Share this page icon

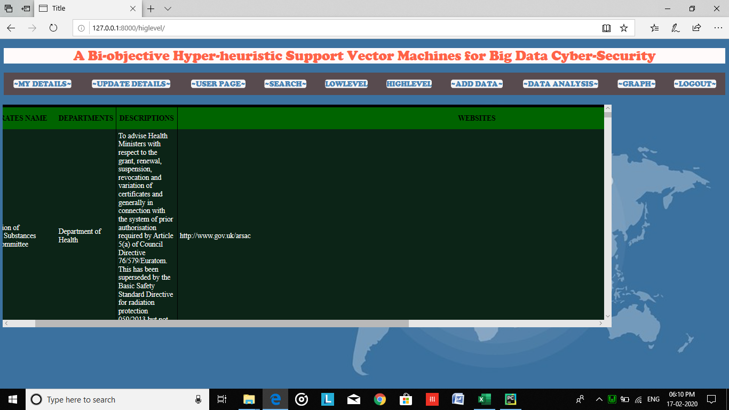(696, 28)
